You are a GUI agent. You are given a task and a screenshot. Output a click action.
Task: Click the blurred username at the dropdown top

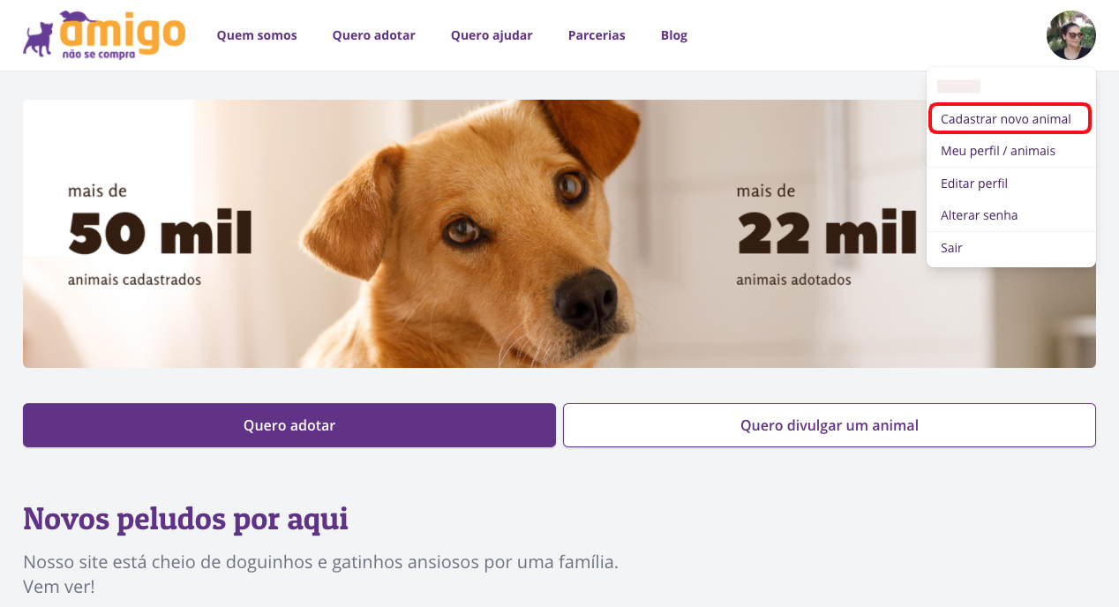click(958, 86)
